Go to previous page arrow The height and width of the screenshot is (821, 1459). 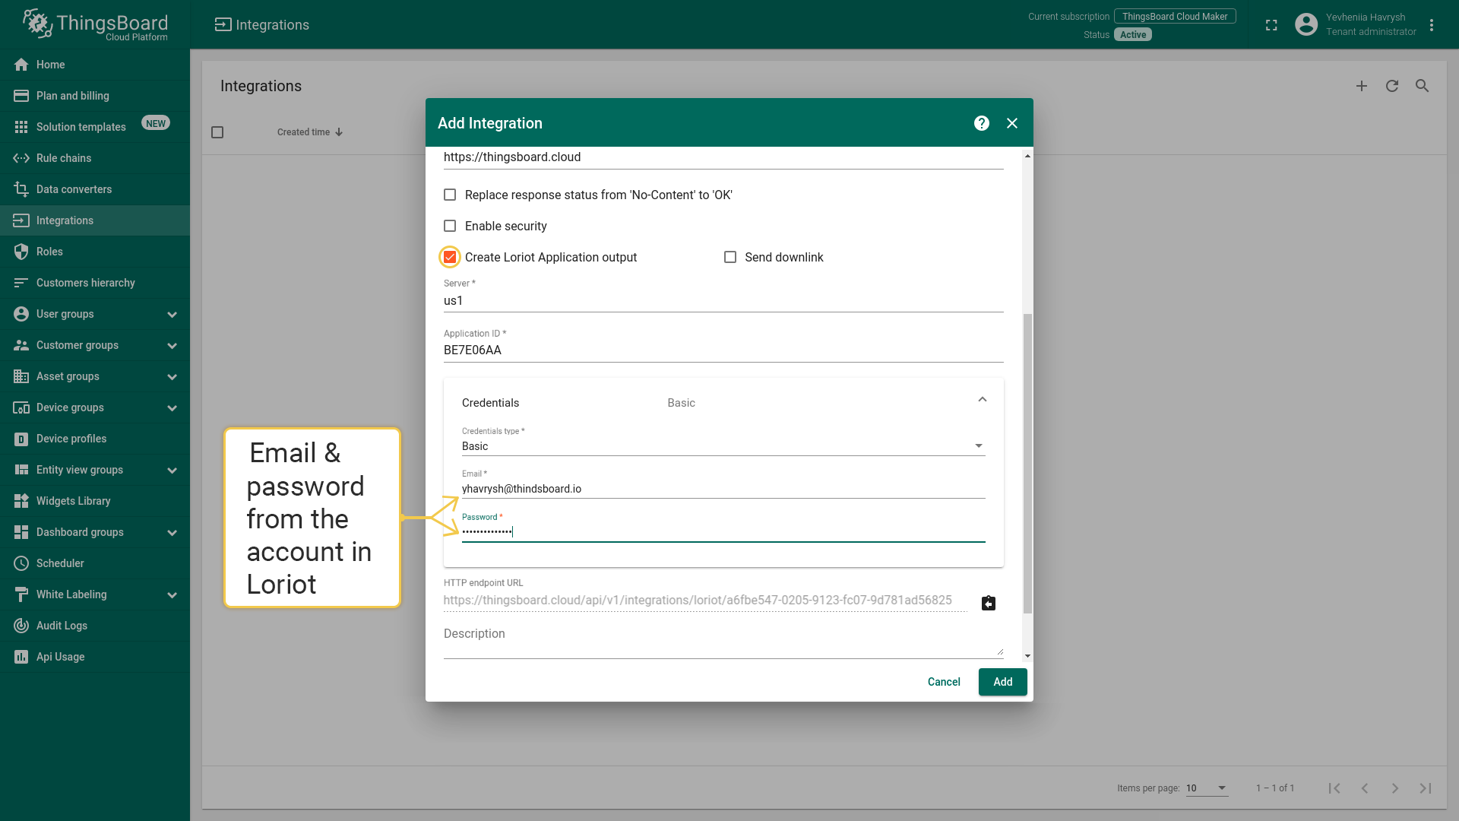click(1365, 788)
